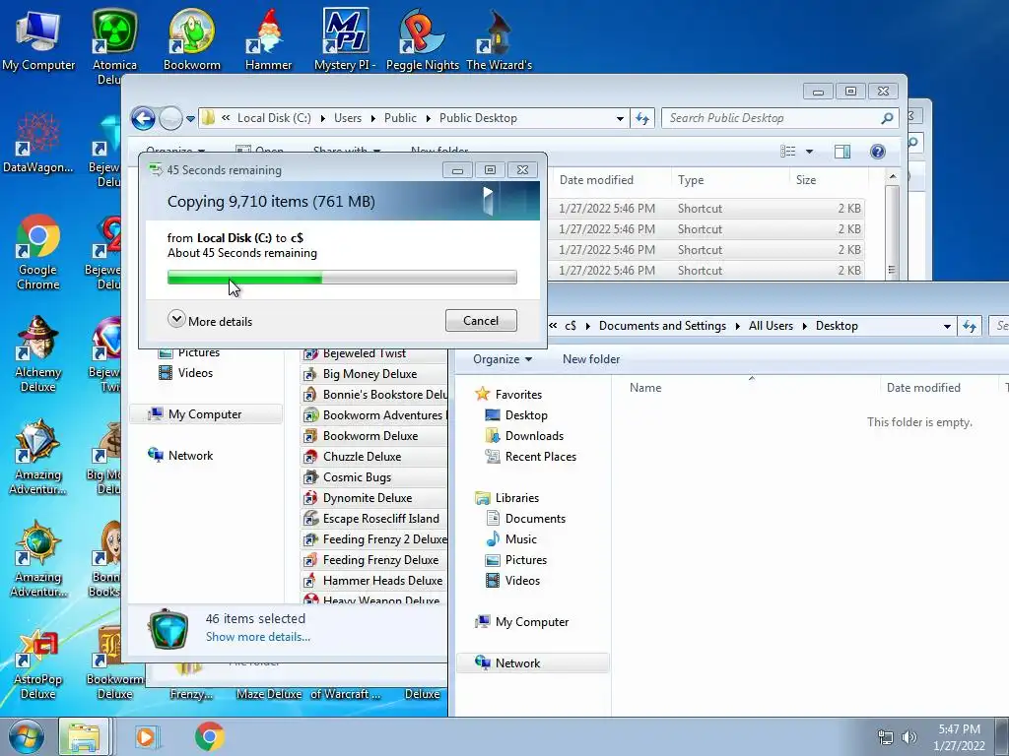Expand More details in copy dialog

(211, 321)
